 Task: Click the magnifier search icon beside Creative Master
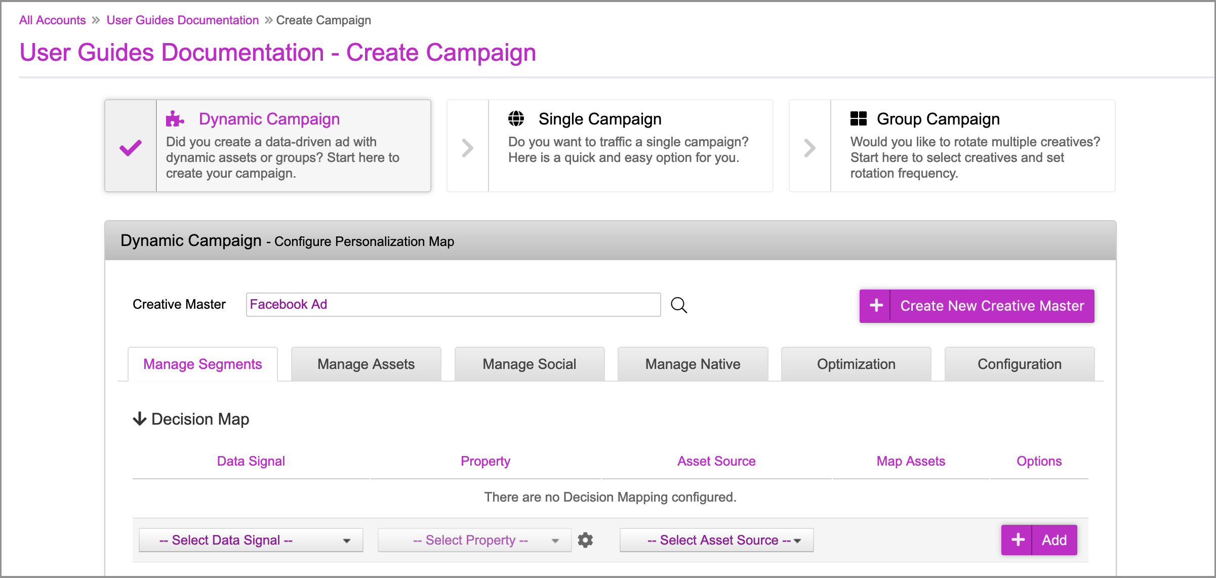[x=678, y=305]
